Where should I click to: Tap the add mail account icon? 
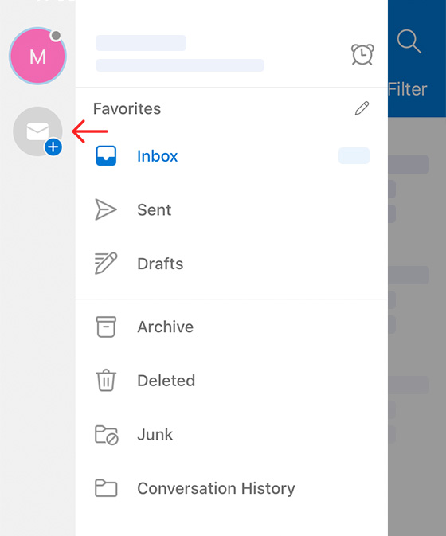tap(37, 131)
